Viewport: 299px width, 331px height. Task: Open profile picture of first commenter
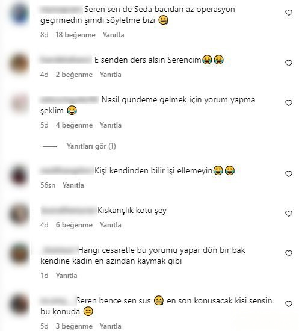(19, 13)
